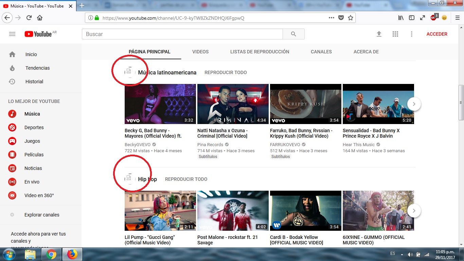Select Deportes in the sidebar
Viewport: 464px width, 261px height.
click(41, 127)
